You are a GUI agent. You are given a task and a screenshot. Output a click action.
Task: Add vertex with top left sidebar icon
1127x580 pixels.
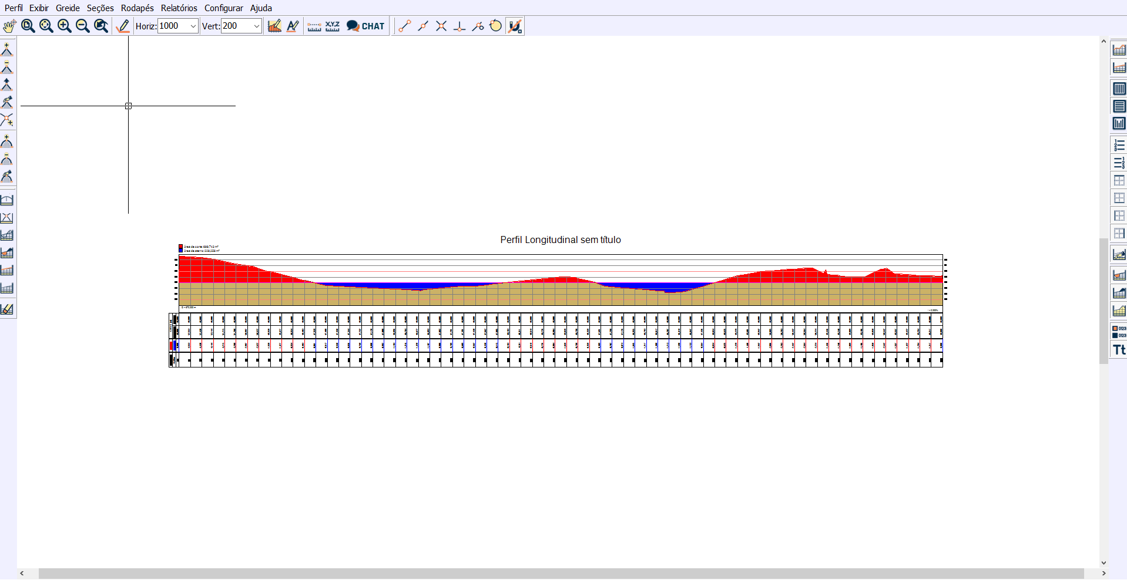(x=7, y=49)
